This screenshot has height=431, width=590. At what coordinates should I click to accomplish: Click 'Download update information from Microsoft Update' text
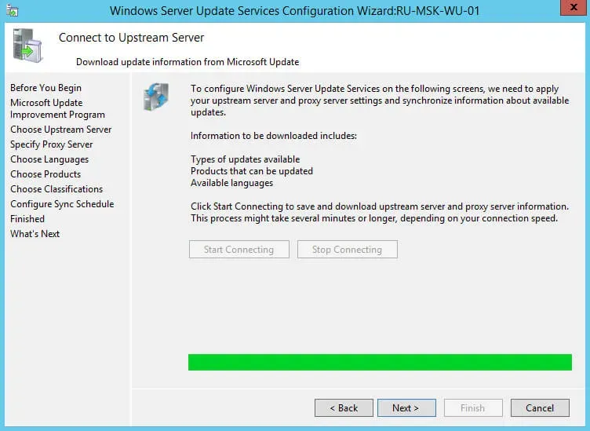[188, 62]
